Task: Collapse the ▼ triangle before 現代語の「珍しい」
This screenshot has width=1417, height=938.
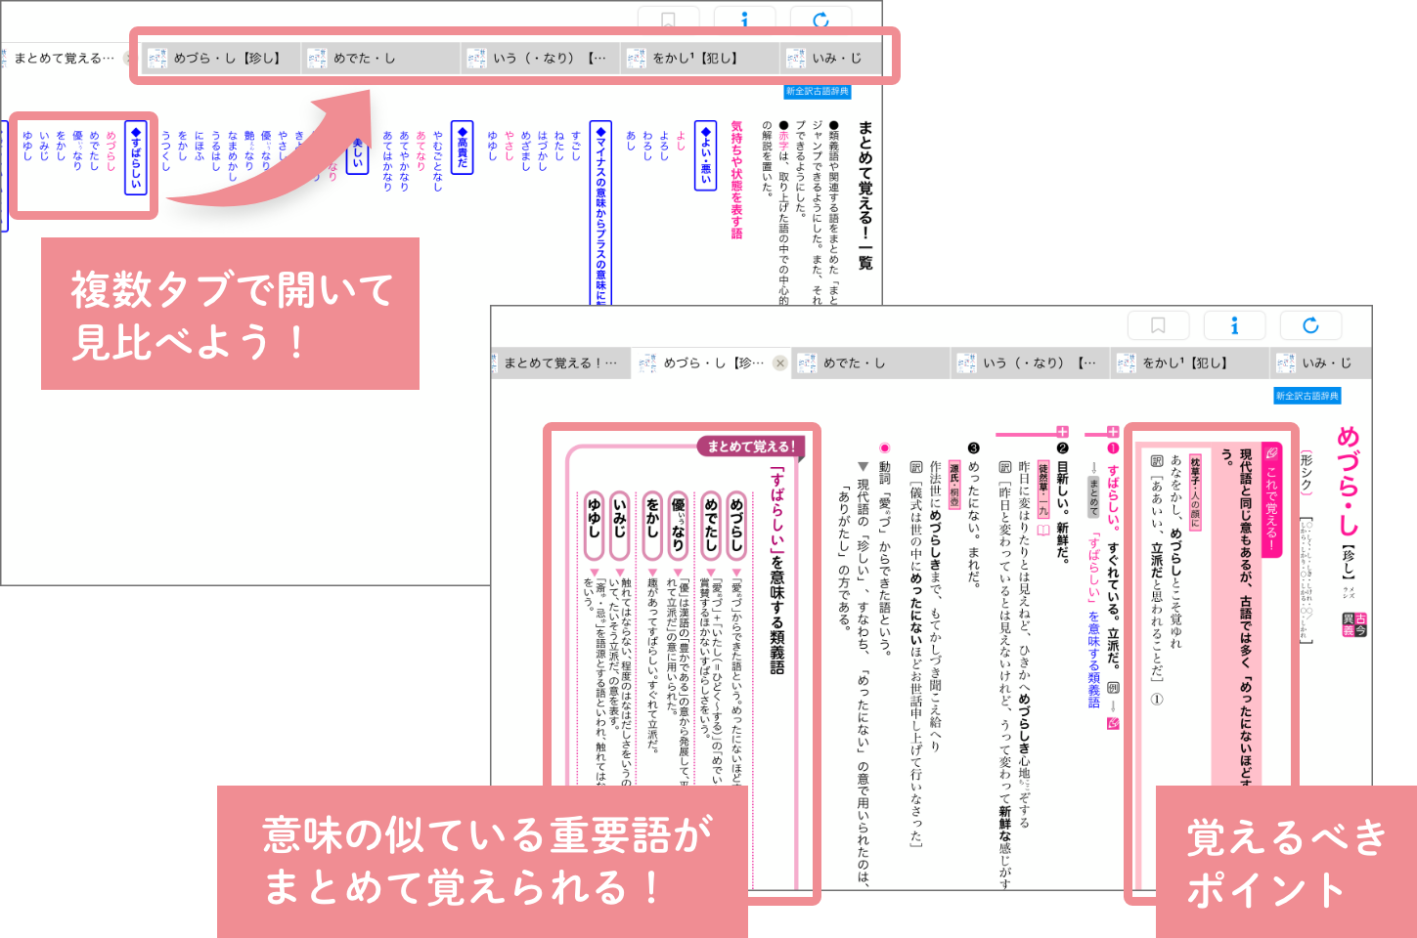Action: pyautogui.click(x=863, y=467)
